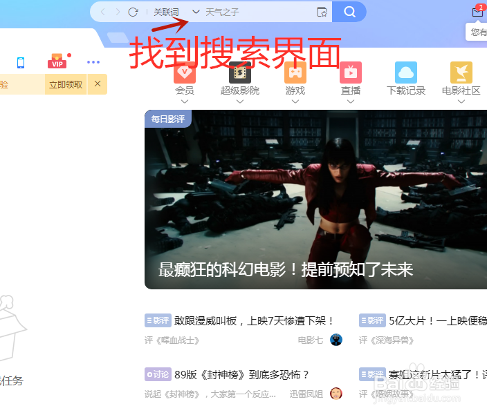Open the VIP gift icon
Image resolution: width=487 pixels, height=415 pixels.
(57, 61)
